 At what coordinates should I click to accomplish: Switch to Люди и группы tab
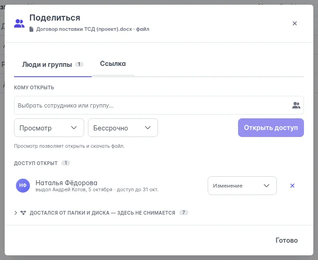(53, 65)
